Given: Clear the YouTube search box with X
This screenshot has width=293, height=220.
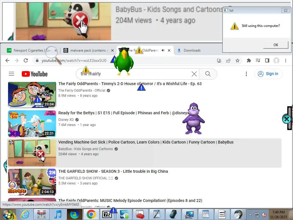Looking at the screenshot, I should pos(194,74).
